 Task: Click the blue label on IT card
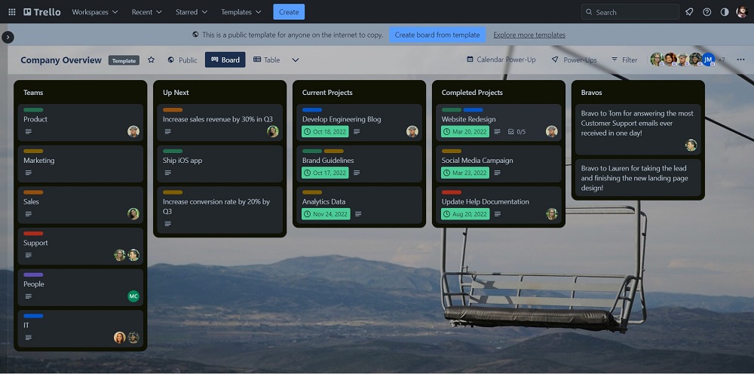click(x=33, y=316)
